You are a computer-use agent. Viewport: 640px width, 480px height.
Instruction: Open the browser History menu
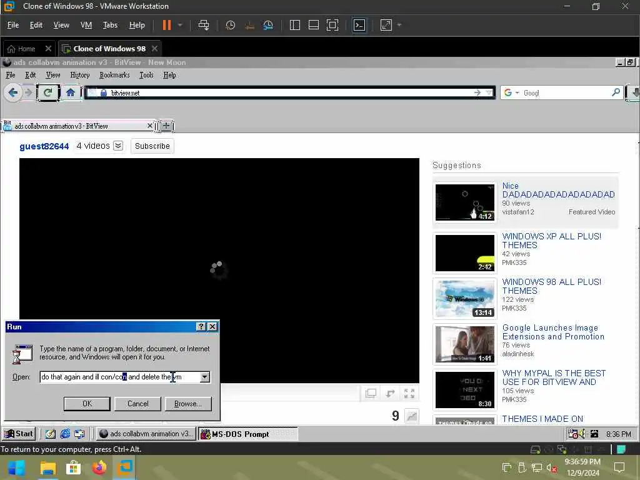coord(79,75)
